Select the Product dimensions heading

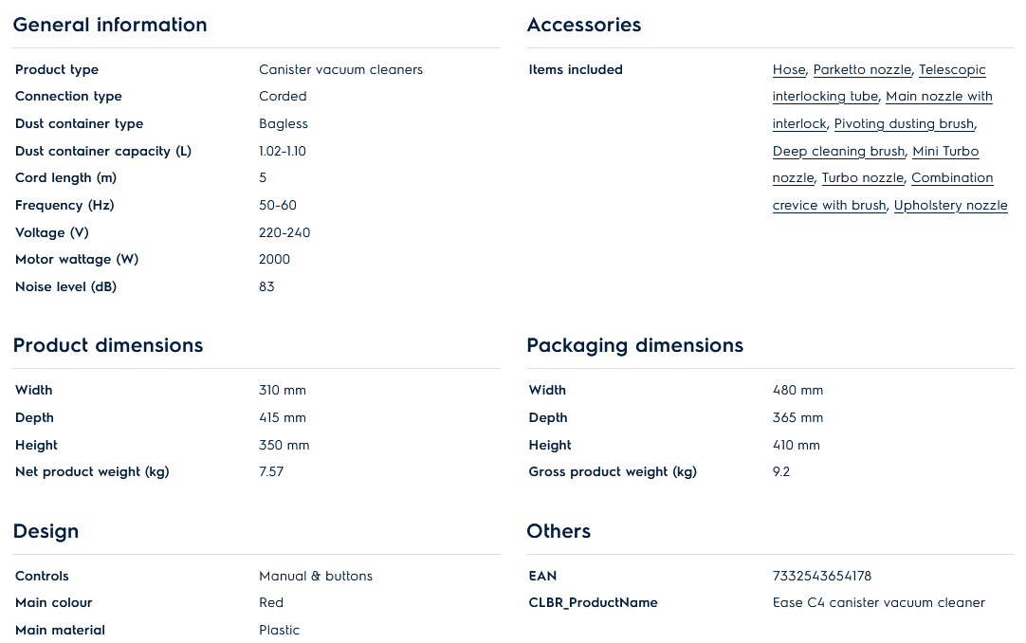[108, 346]
